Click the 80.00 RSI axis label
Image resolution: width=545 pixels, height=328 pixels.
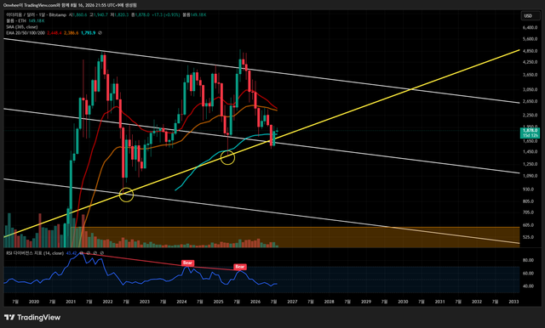point(528,260)
